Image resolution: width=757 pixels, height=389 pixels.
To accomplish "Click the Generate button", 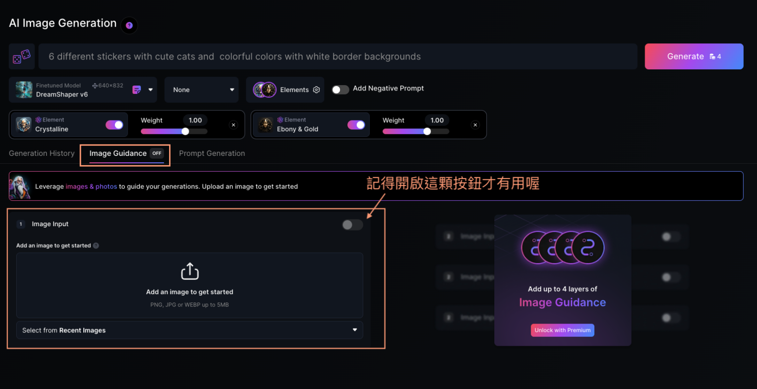I will [x=694, y=57].
